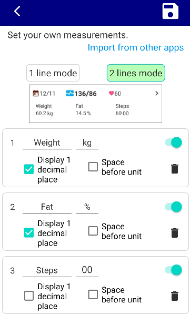Delete the Weight measurement with trash icon
190x315 pixels.
click(x=175, y=169)
